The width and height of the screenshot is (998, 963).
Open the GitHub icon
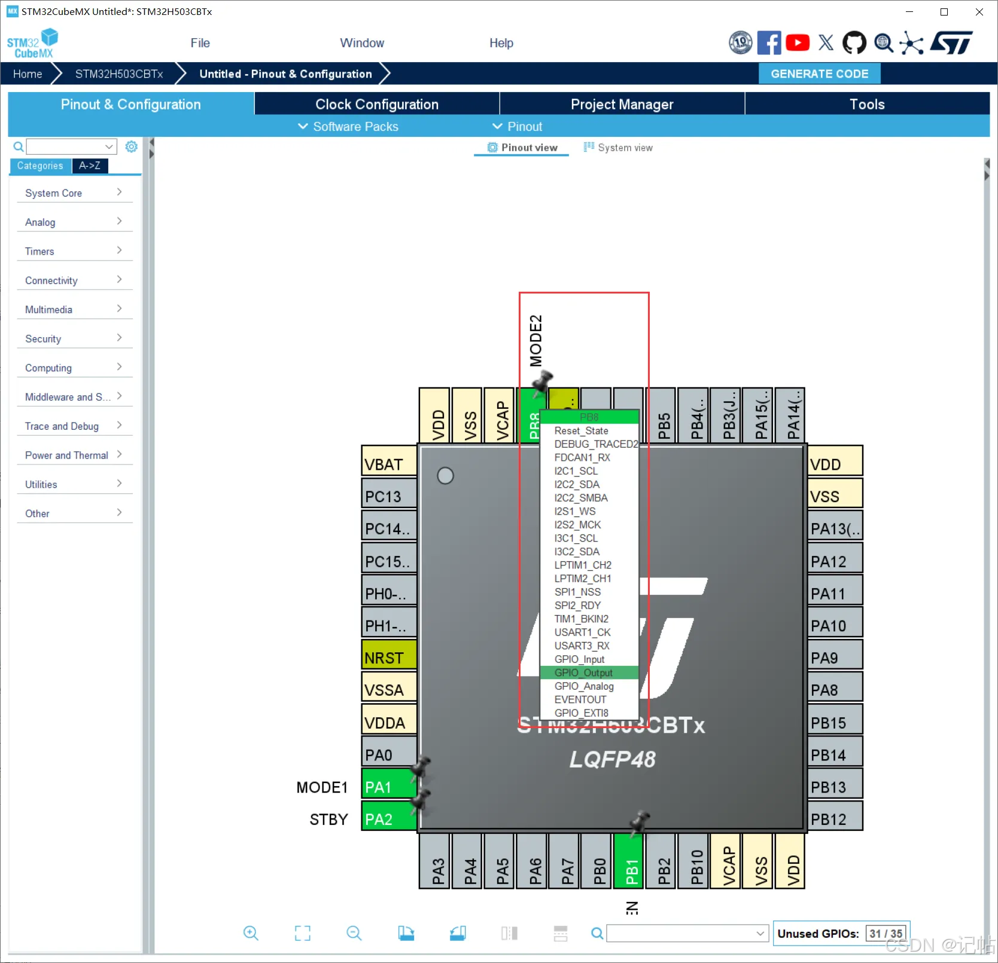854,42
